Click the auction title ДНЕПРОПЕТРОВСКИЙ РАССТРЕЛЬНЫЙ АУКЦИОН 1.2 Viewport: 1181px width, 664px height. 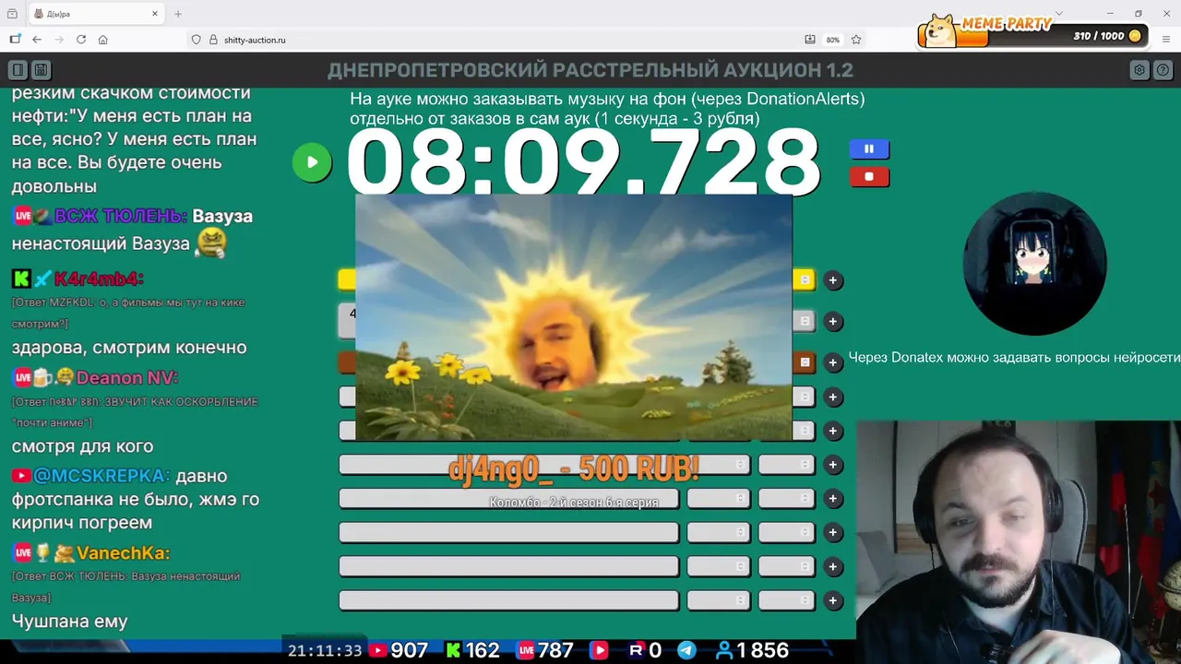click(x=590, y=70)
